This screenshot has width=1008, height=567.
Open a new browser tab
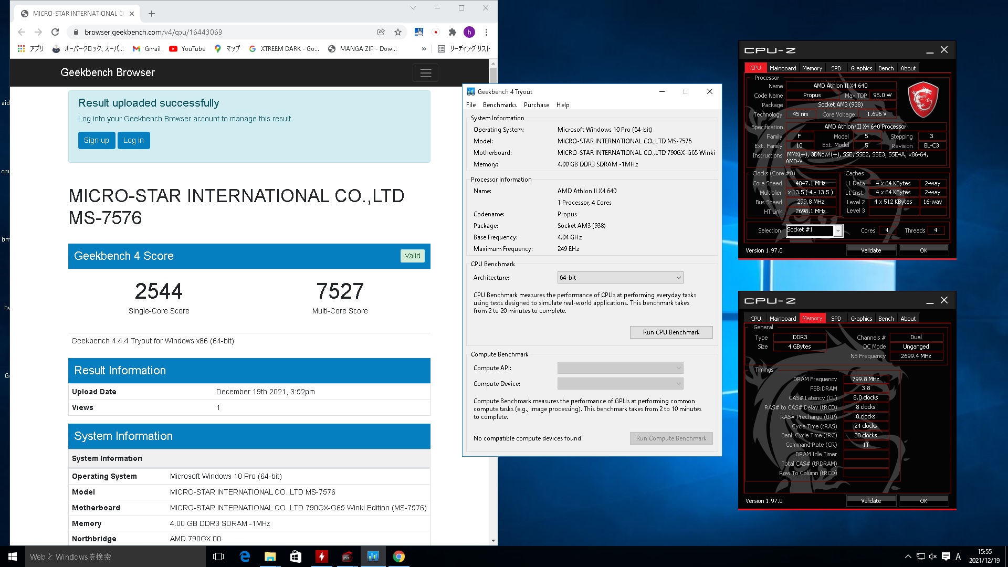(152, 14)
